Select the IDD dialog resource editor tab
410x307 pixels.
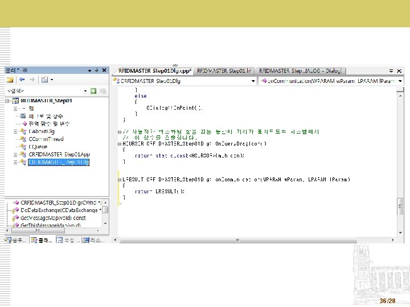pyautogui.click(x=301, y=70)
